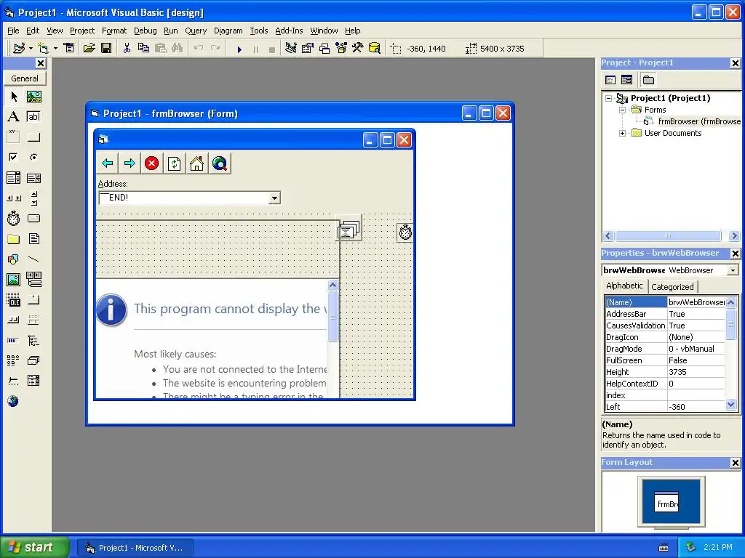Open the Debug menu
The width and height of the screenshot is (745, 558).
coord(146,31)
